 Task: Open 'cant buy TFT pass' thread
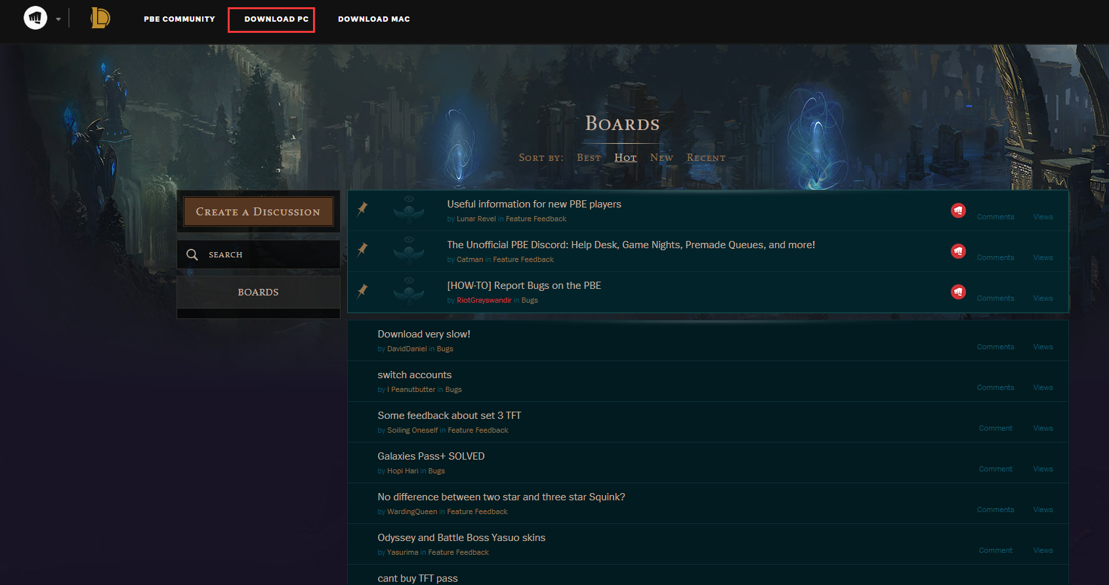[418, 578]
